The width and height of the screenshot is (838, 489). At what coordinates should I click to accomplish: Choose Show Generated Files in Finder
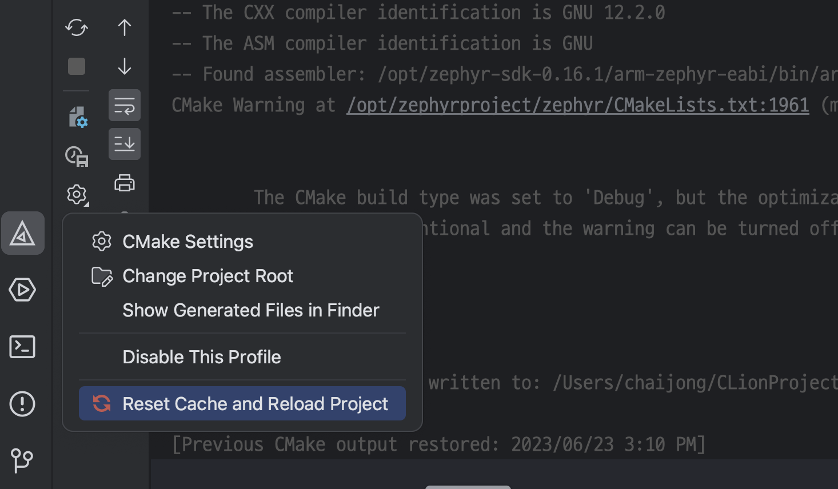click(x=250, y=310)
